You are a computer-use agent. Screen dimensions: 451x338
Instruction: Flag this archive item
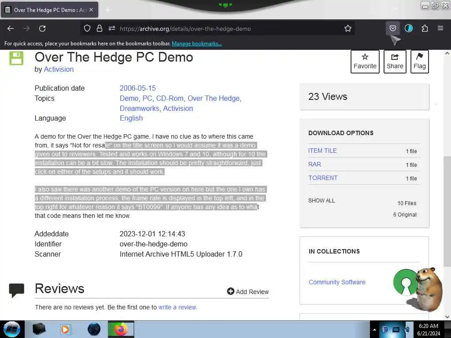(x=419, y=62)
